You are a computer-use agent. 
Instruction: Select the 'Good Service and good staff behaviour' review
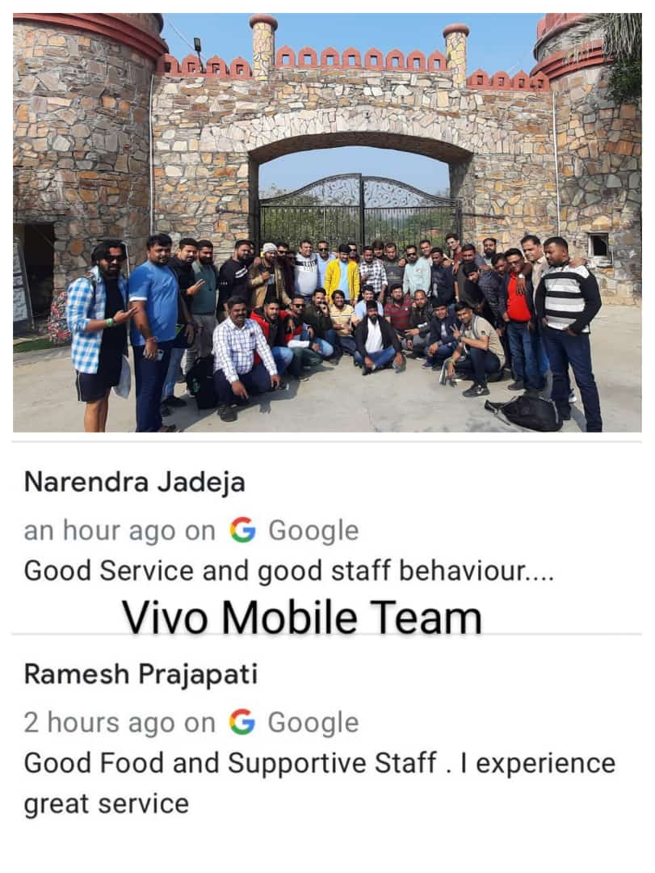289,571
